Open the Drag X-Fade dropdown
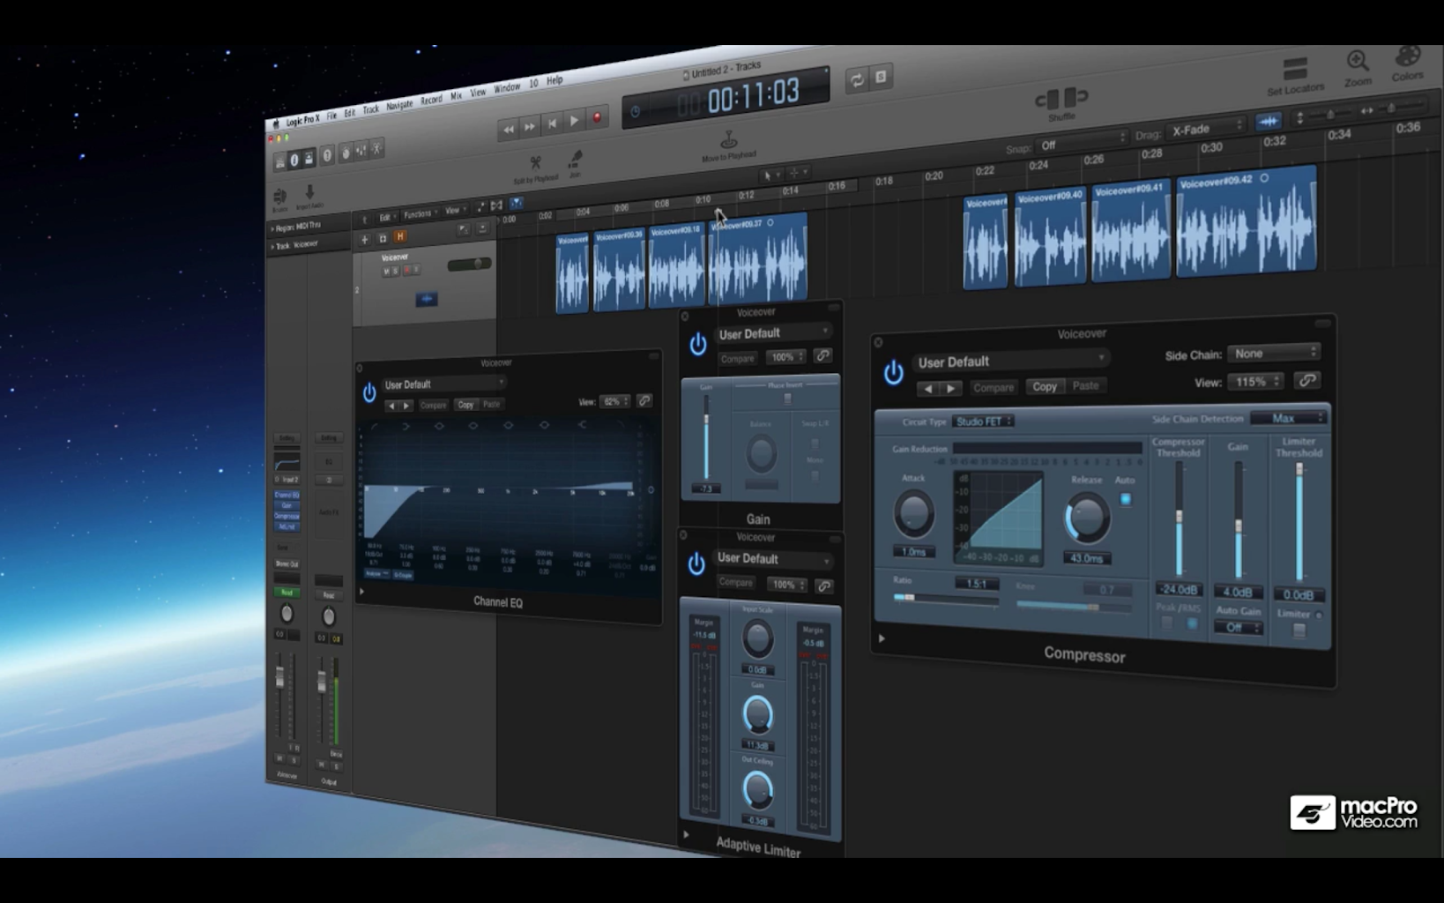The image size is (1444, 903). pos(1205,127)
